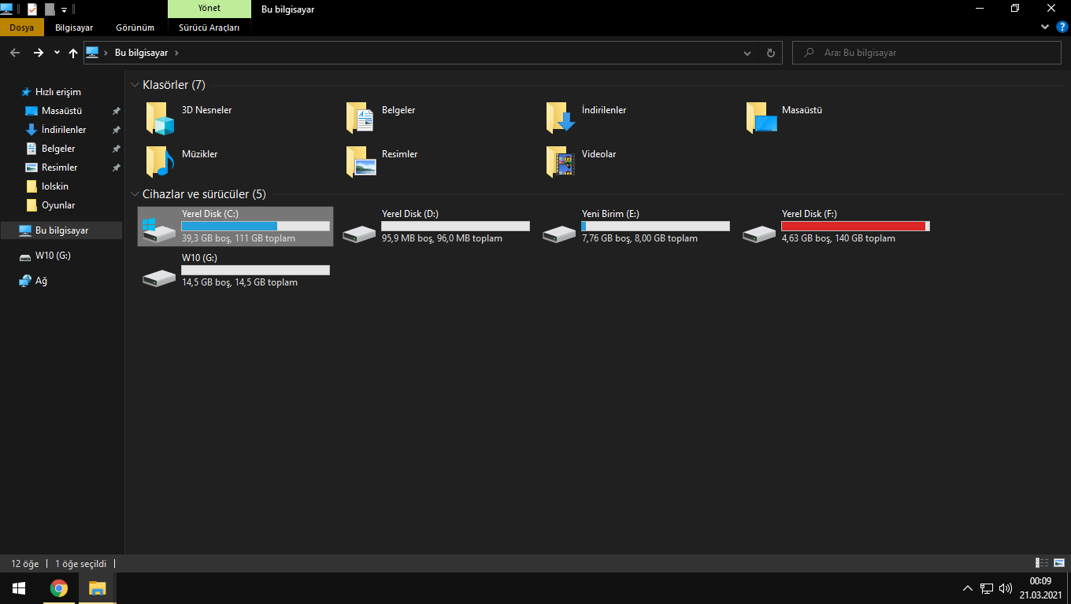Open recent locations dropdown near navigation arrows
Image resolution: width=1071 pixels, height=604 pixels.
pos(57,53)
